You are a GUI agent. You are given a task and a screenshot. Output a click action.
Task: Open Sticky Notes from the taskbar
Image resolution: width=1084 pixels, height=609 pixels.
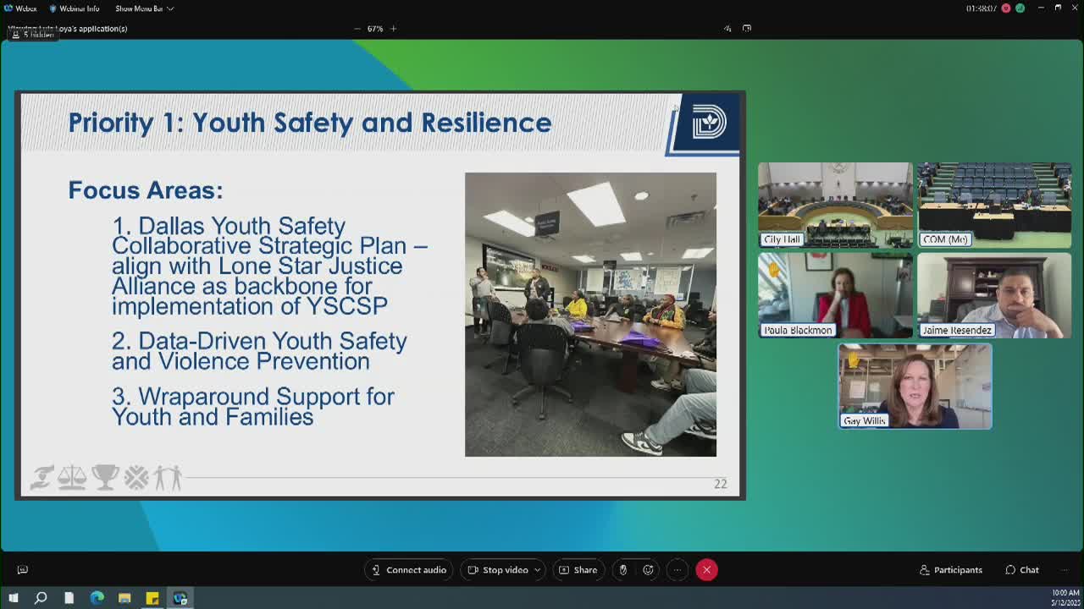click(152, 598)
